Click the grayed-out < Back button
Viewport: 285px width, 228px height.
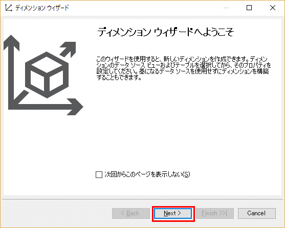[131, 213]
